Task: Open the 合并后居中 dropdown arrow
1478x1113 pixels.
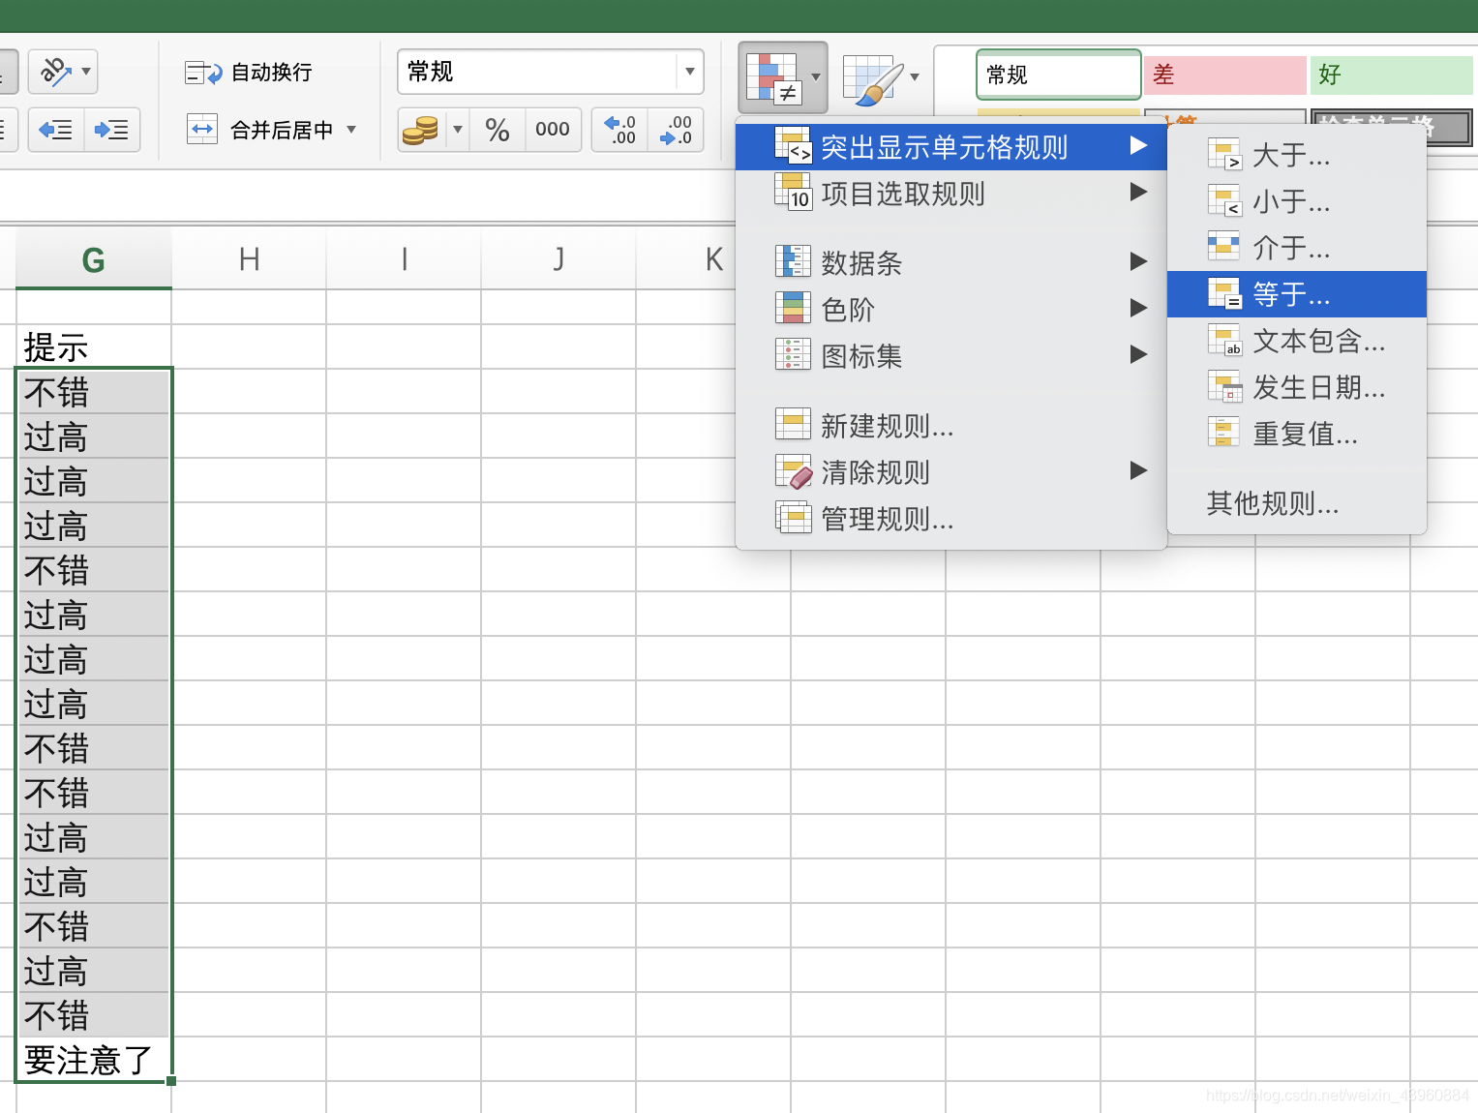Action: tap(350, 130)
